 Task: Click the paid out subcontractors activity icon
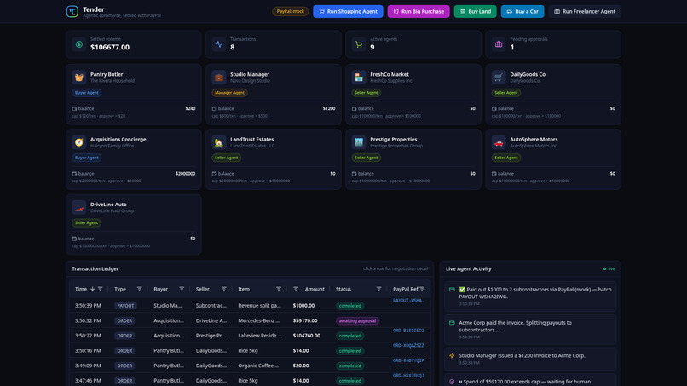pos(452,290)
